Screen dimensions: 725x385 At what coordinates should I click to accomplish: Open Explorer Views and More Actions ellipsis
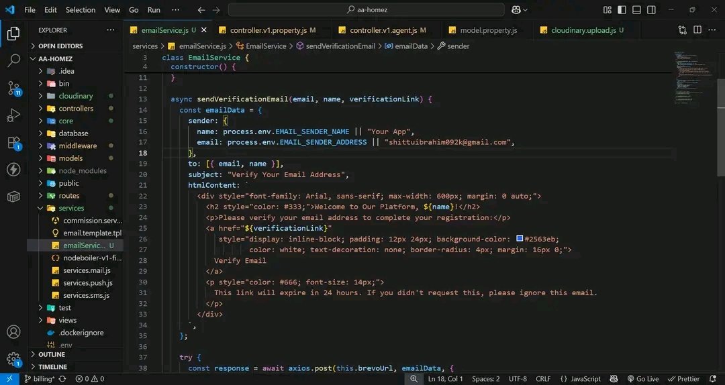click(x=111, y=30)
